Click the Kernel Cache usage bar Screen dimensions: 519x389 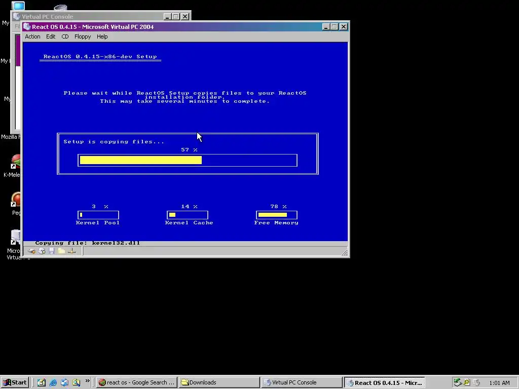pos(188,215)
